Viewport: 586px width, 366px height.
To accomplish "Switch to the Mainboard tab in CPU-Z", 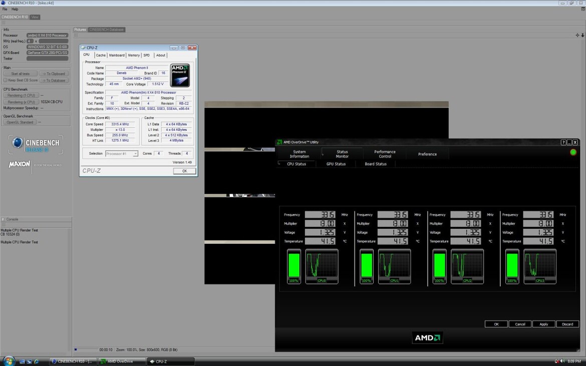I will coord(117,55).
